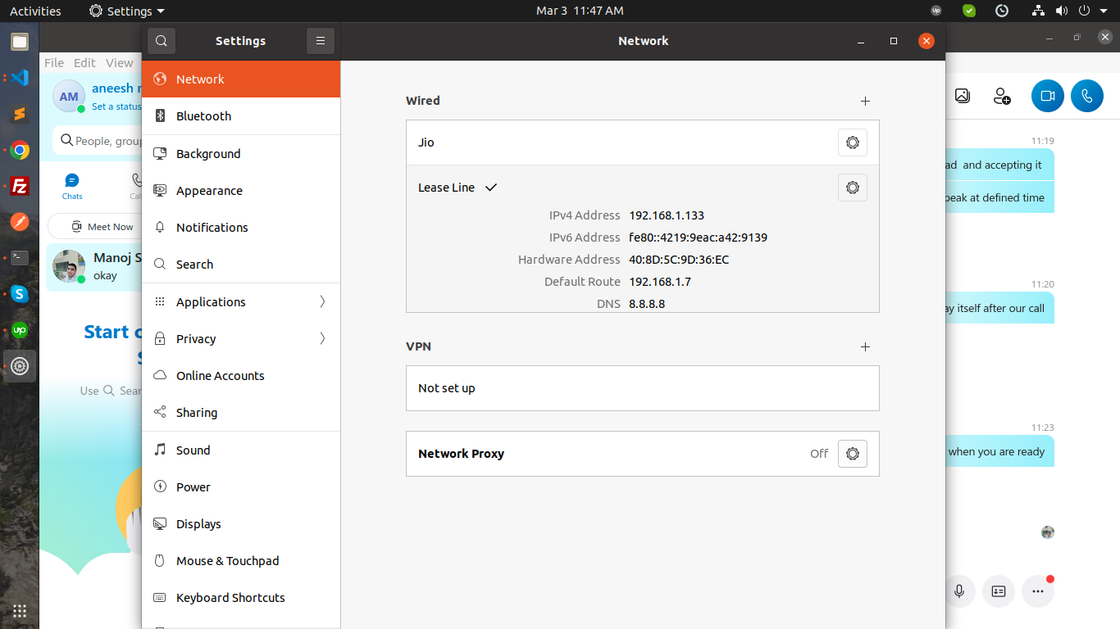Open settings gear for Jio connection

pos(852,143)
